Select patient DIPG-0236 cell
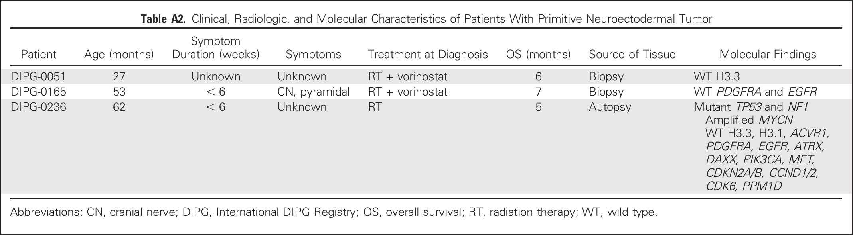The image size is (853, 235). point(38,107)
